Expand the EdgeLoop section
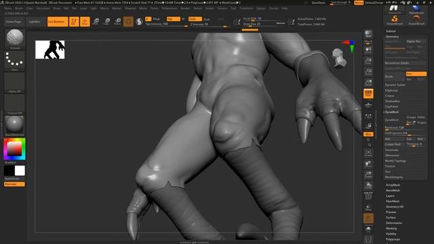Viewport: 434px width, 244px height. [x=391, y=90]
